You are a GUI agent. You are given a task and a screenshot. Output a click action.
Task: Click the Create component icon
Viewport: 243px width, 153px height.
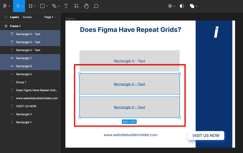coord(170,6)
